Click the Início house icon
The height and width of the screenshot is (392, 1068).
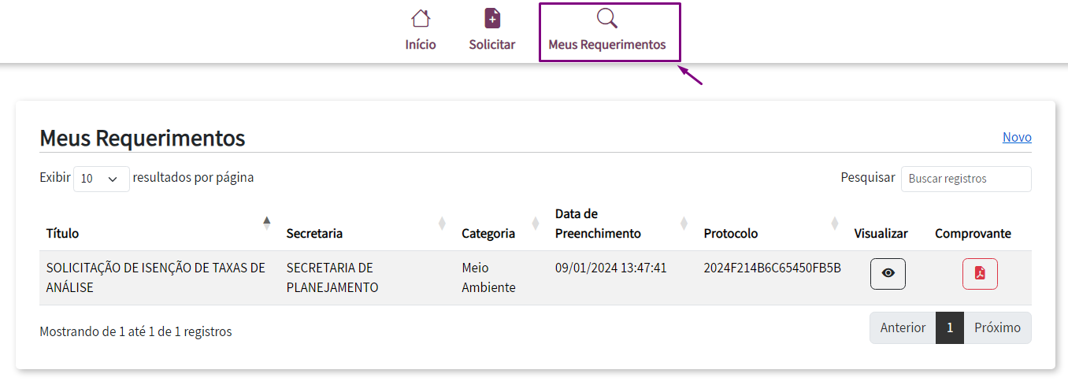click(x=421, y=18)
